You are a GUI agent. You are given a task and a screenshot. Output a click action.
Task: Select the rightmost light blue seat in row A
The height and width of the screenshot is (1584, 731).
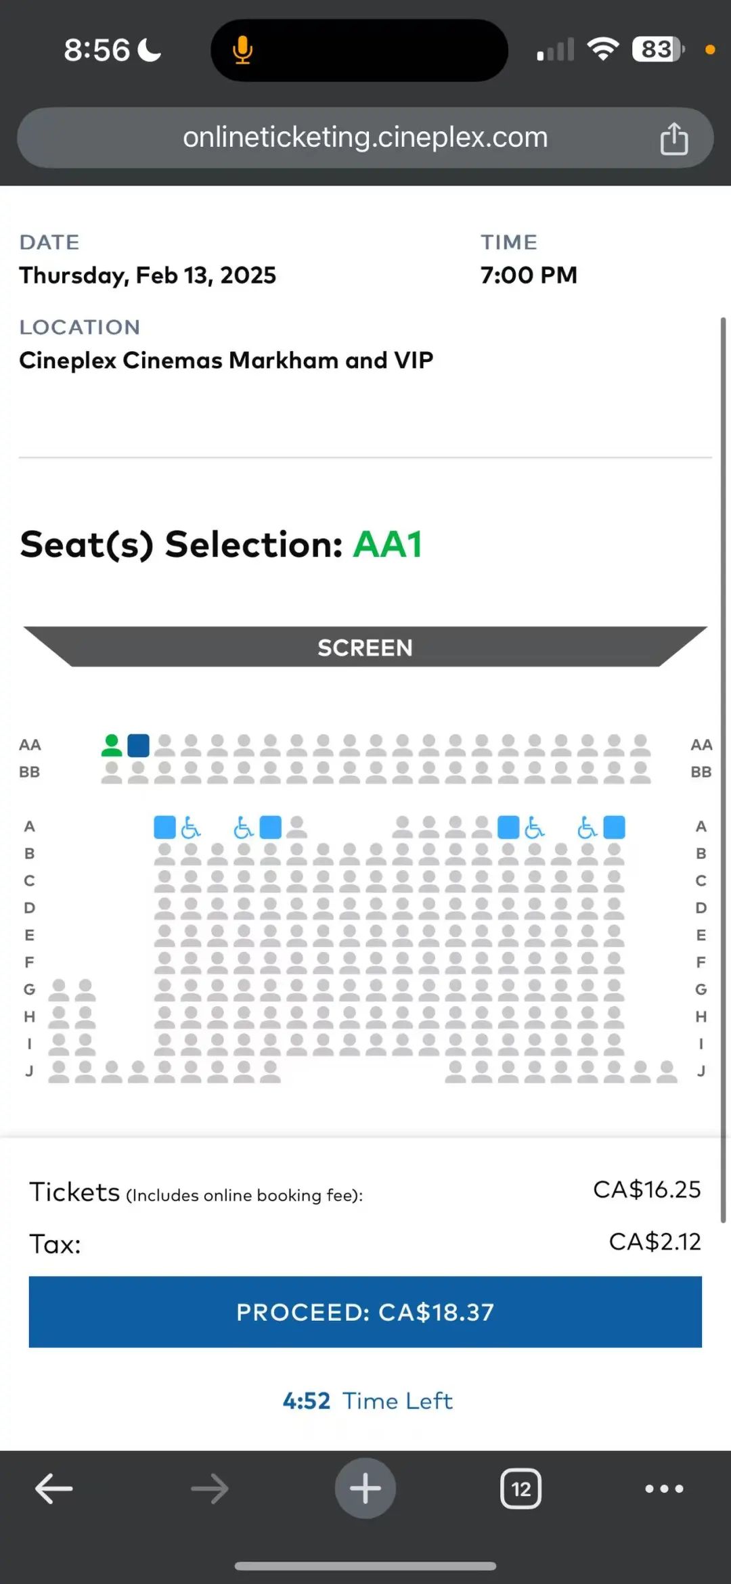[614, 828]
